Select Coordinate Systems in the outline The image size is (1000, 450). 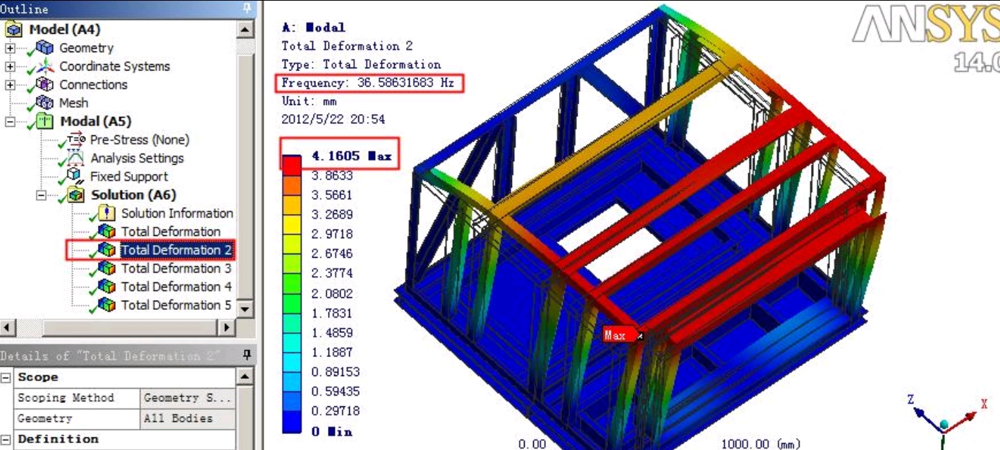(x=115, y=66)
